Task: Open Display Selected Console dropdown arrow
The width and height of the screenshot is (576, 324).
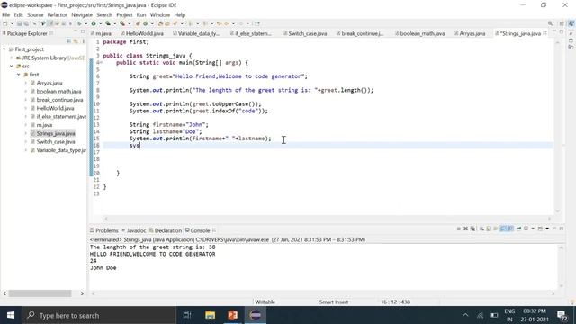Action: click(x=533, y=229)
